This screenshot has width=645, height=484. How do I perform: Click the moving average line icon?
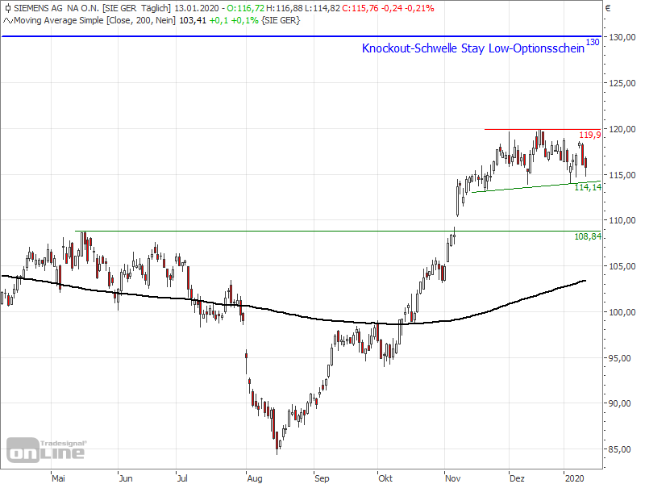pyautogui.click(x=8, y=21)
